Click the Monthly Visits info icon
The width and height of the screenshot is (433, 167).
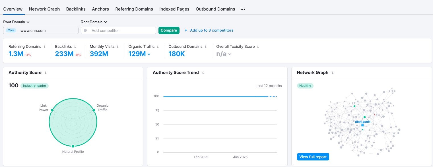point(118,46)
